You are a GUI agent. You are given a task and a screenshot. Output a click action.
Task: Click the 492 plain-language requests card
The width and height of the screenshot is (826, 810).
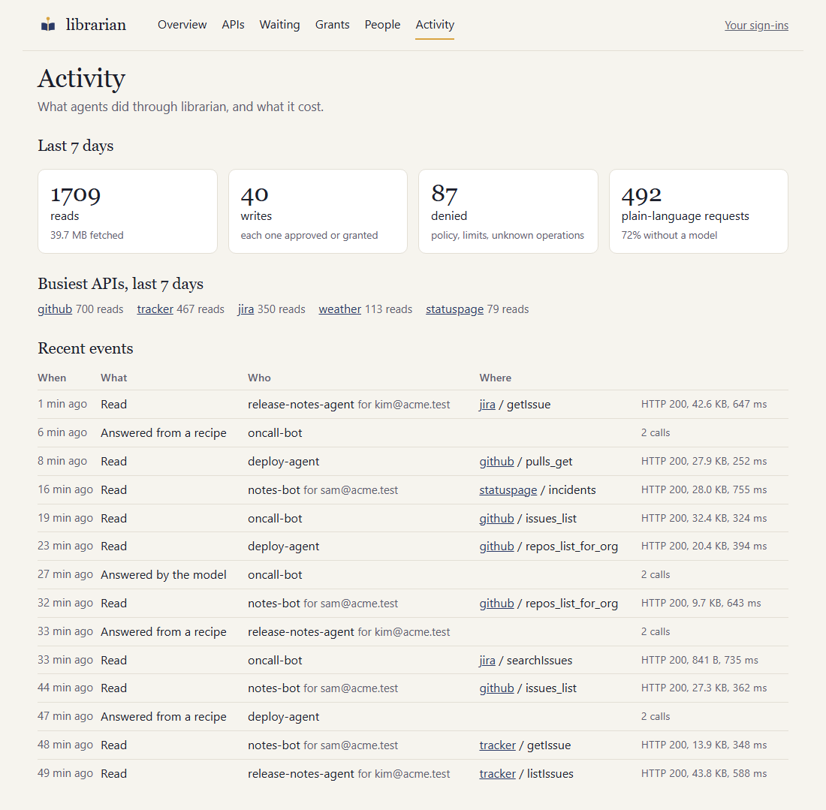coord(698,211)
